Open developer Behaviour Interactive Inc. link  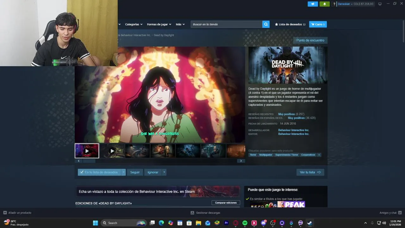294,130
